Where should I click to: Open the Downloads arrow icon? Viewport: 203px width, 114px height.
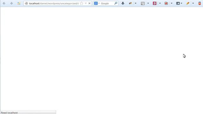tap(123, 3)
